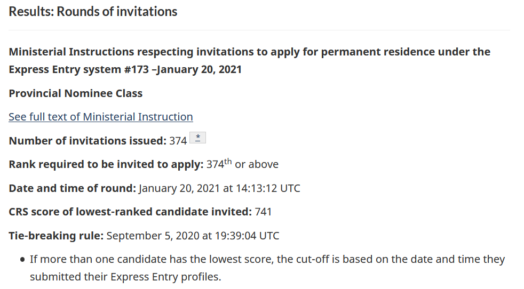Click the sentence about the cut-off date
Viewport: 524px width, 289px height.
[x=267, y=268]
